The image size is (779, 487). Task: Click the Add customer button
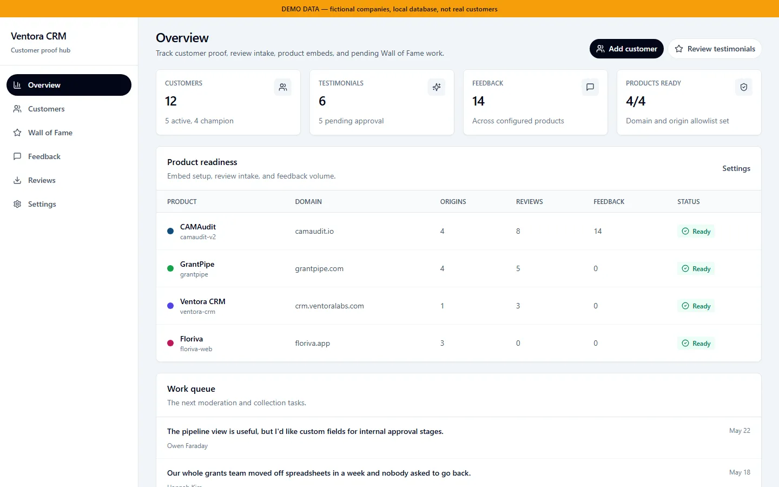coord(626,49)
